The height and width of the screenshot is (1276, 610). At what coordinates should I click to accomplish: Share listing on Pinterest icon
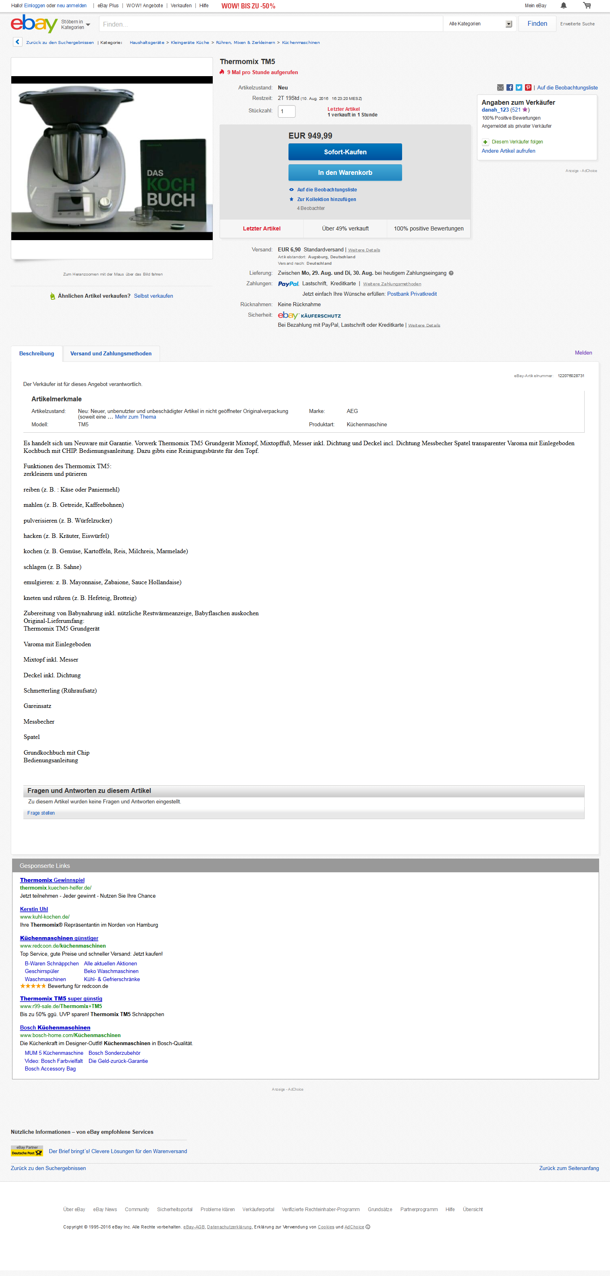click(x=528, y=88)
